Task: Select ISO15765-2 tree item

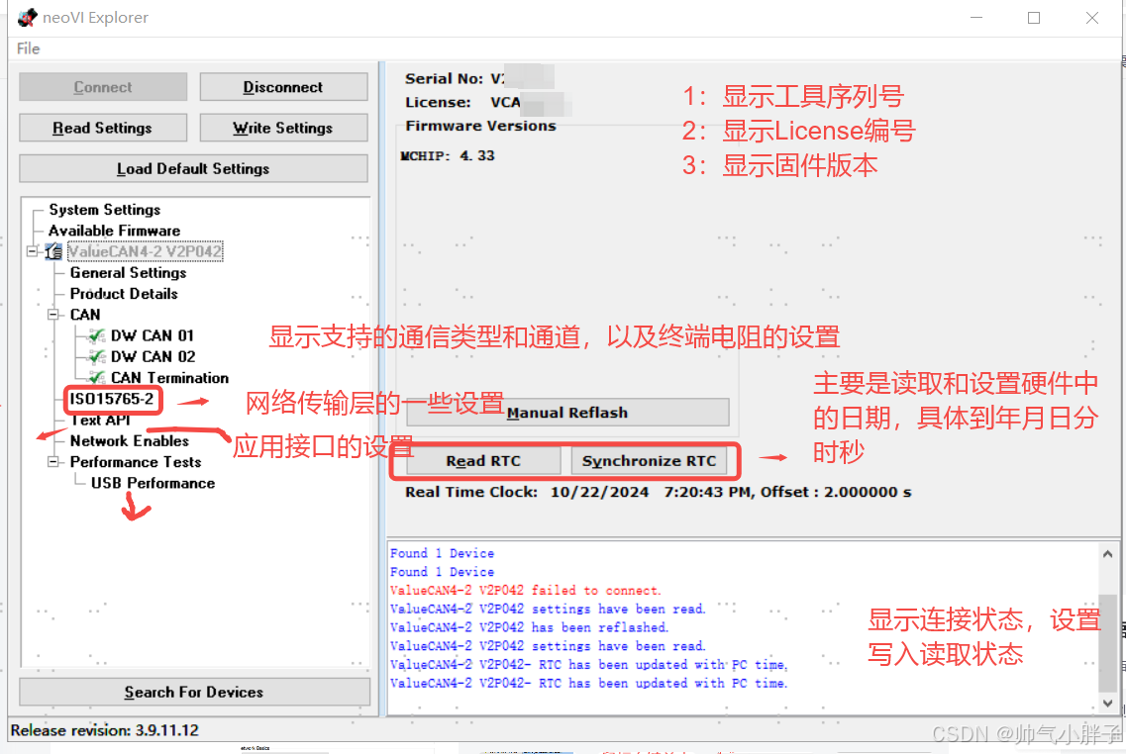Action: (x=111, y=399)
